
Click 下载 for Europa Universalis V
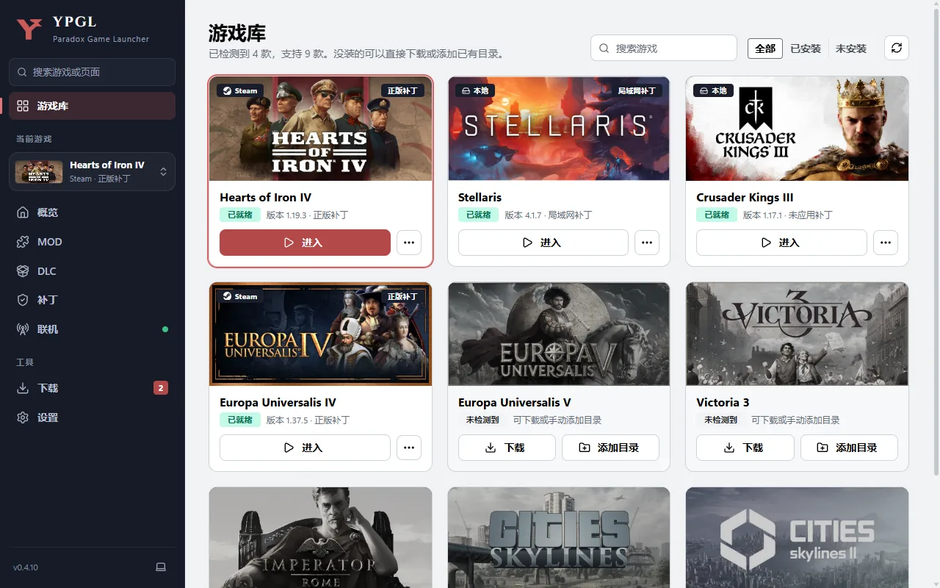(507, 448)
